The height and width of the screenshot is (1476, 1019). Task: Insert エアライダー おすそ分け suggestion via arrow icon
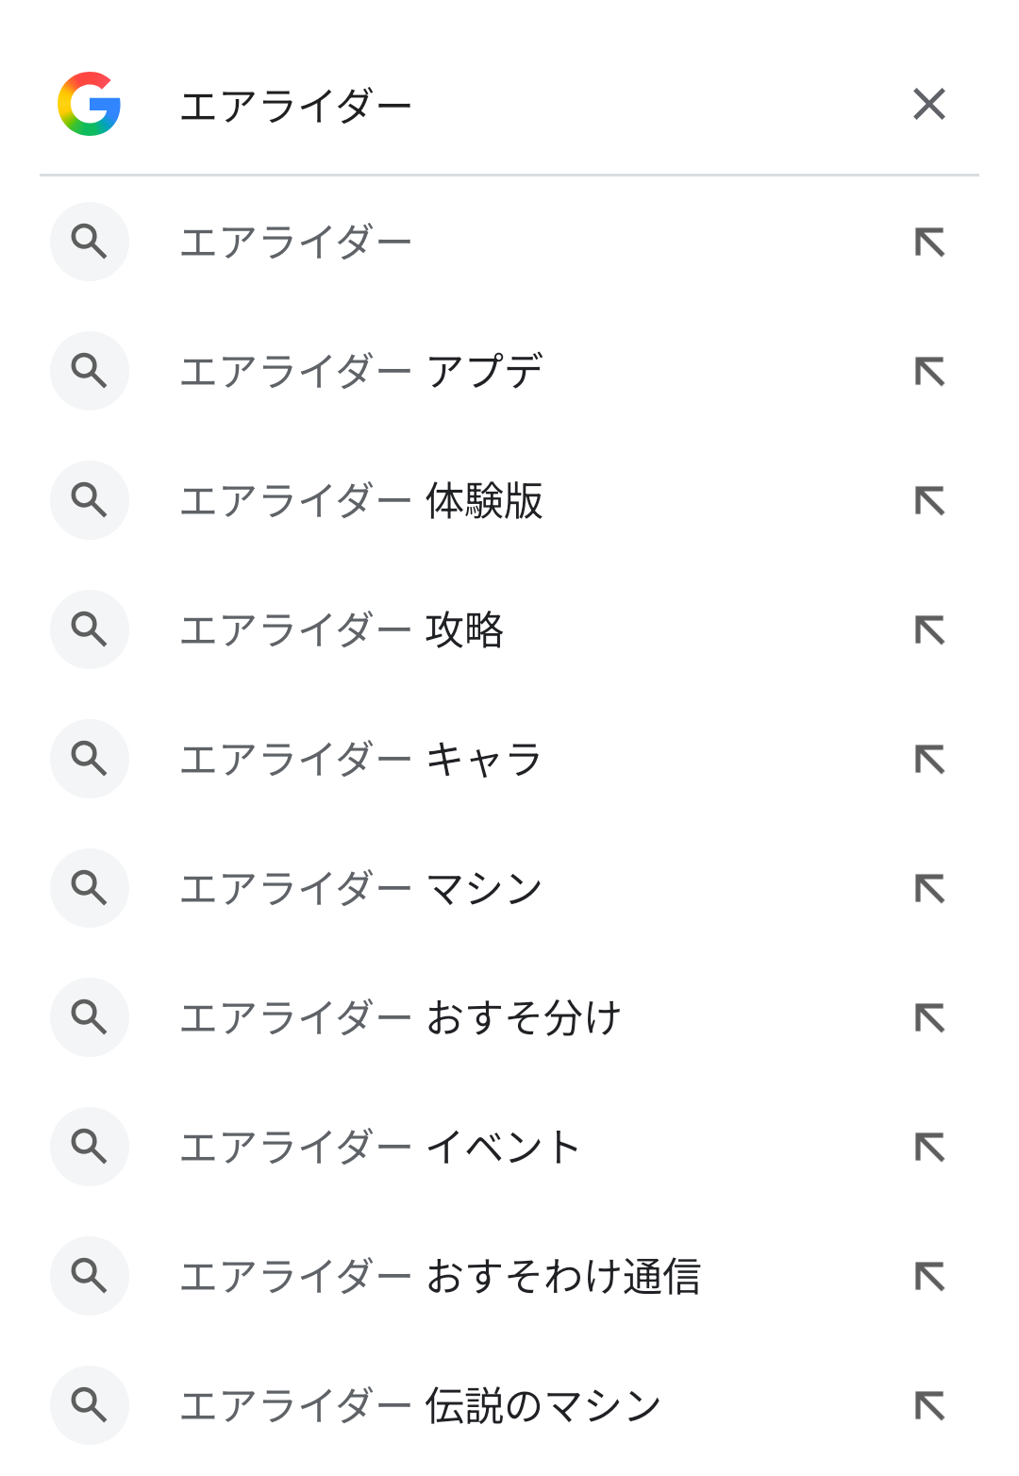tap(929, 1017)
